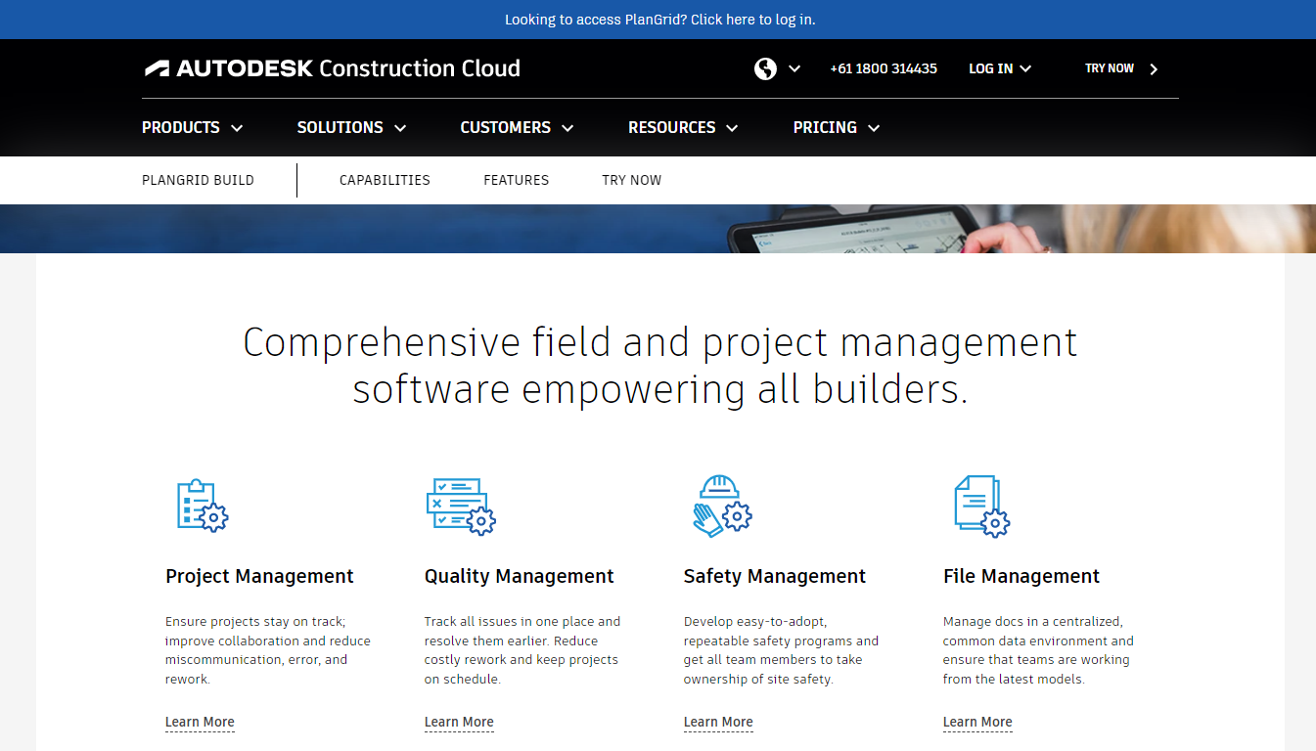Click the File Management documents icon
This screenshot has width=1316, height=751.
coord(981,506)
